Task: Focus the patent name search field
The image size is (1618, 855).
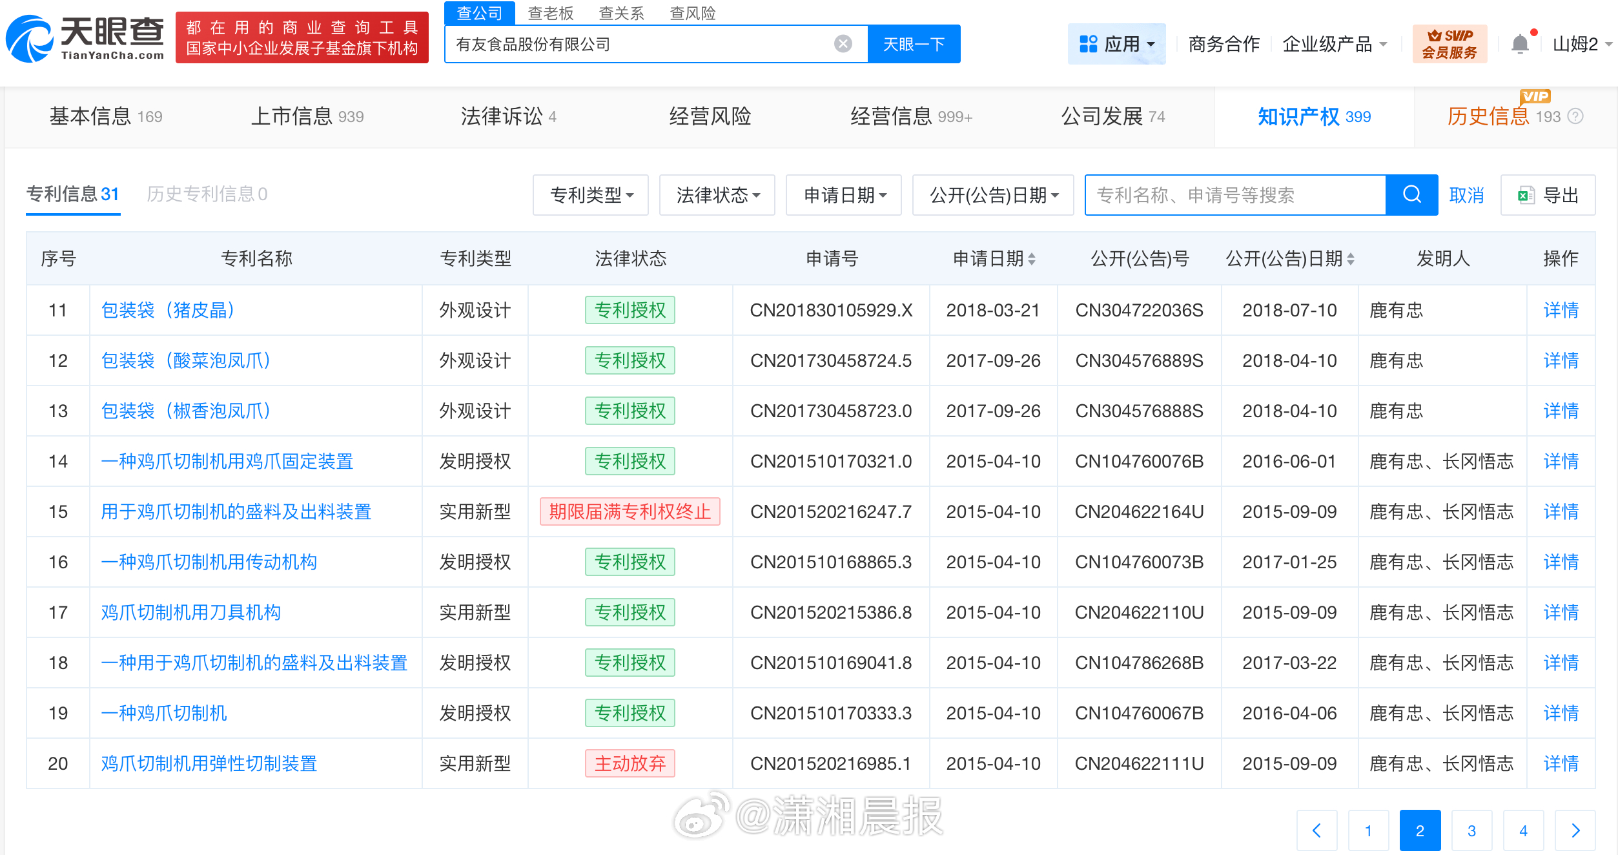Action: coord(1234,194)
